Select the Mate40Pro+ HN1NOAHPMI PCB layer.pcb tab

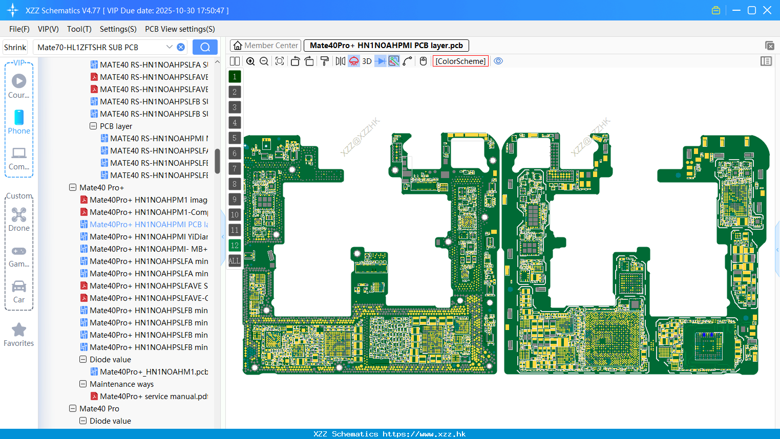pos(387,46)
